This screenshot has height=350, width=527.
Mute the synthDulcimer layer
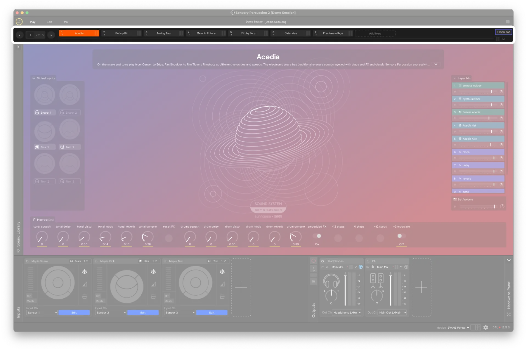point(455,105)
